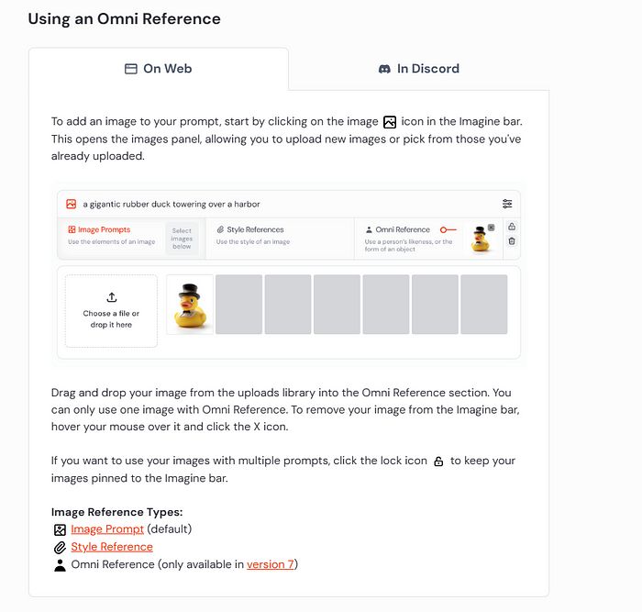Image resolution: width=642 pixels, height=612 pixels.
Task: Open the Style Reference link
Action: (112, 547)
